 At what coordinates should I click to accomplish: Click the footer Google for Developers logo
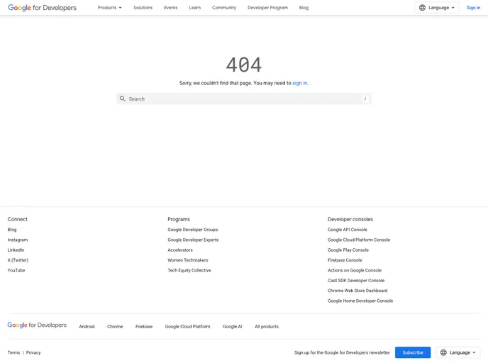[x=37, y=325]
